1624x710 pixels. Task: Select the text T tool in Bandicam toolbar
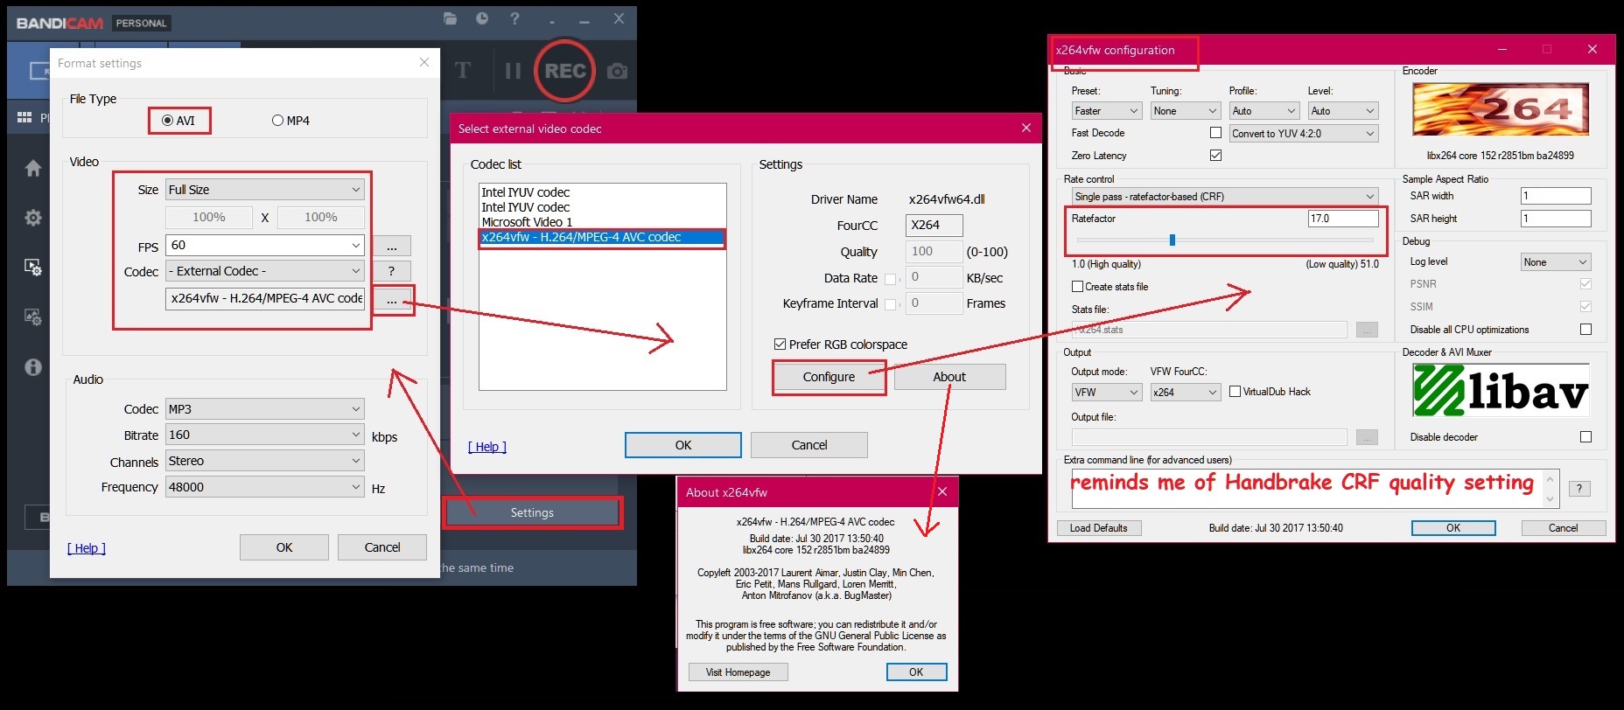pos(463,71)
